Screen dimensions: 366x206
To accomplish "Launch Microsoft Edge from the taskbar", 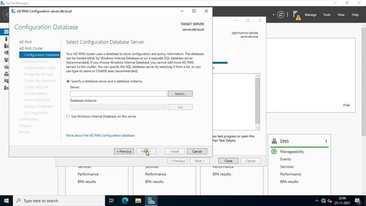I will coord(125,201).
